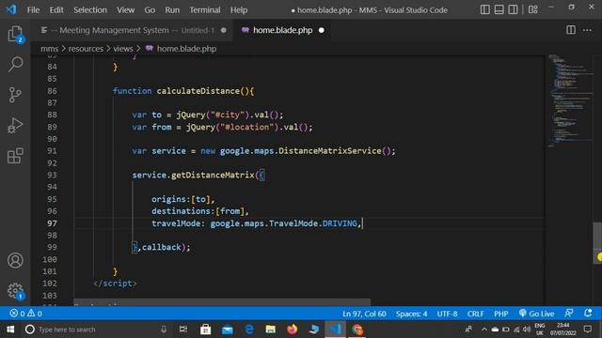Close the home.blade.php tab unsaved dot
602x338 pixels.
(322, 30)
